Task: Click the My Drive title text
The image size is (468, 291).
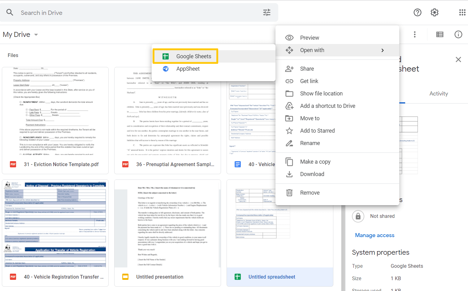Action: (x=16, y=34)
